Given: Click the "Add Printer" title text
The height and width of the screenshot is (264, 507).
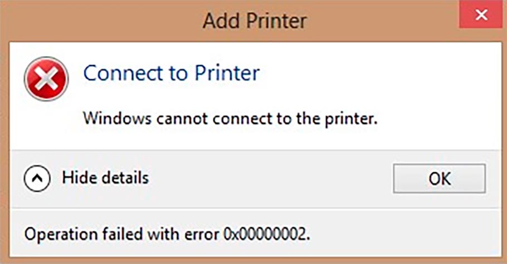Looking at the screenshot, I should tap(254, 21).
